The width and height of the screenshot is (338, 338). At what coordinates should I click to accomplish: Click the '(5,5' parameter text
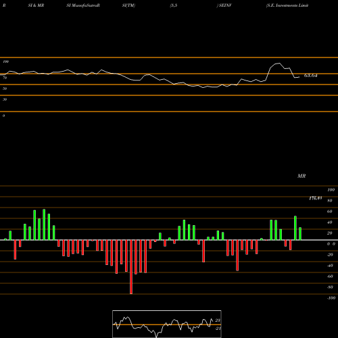click(x=174, y=5)
